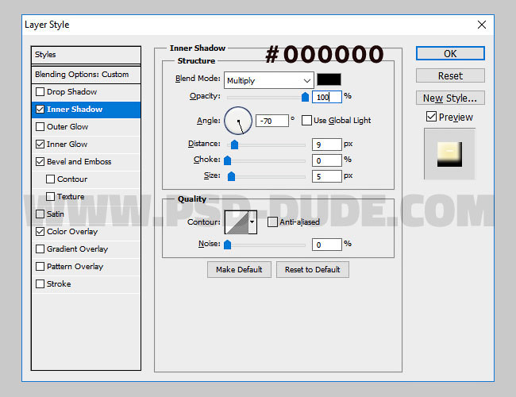Click the Distance value field
516x397 pixels.
pos(327,145)
